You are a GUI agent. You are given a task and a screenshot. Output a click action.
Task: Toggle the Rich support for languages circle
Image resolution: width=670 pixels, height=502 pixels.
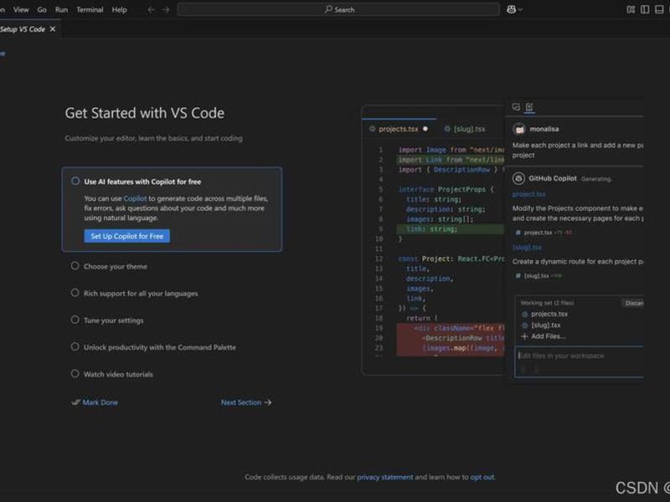pyautogui.click(x=75, y=293)
